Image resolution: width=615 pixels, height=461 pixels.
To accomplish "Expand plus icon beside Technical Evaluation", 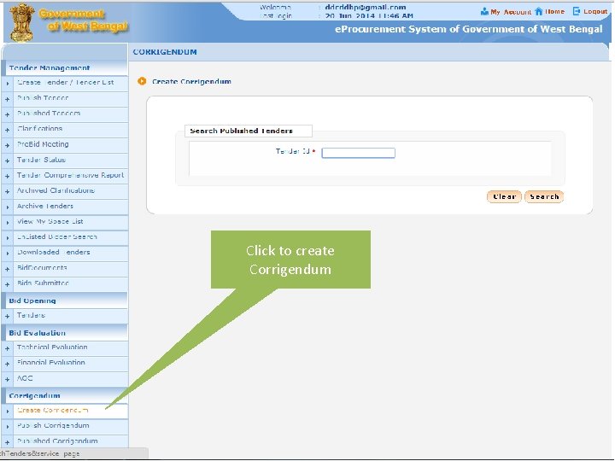I will 7,348.
